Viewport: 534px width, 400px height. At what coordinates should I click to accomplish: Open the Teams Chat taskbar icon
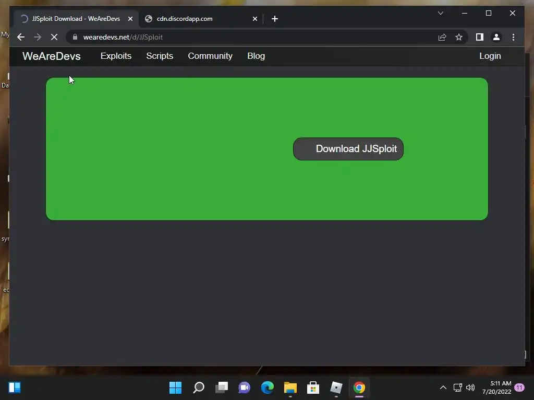(245, 387)
